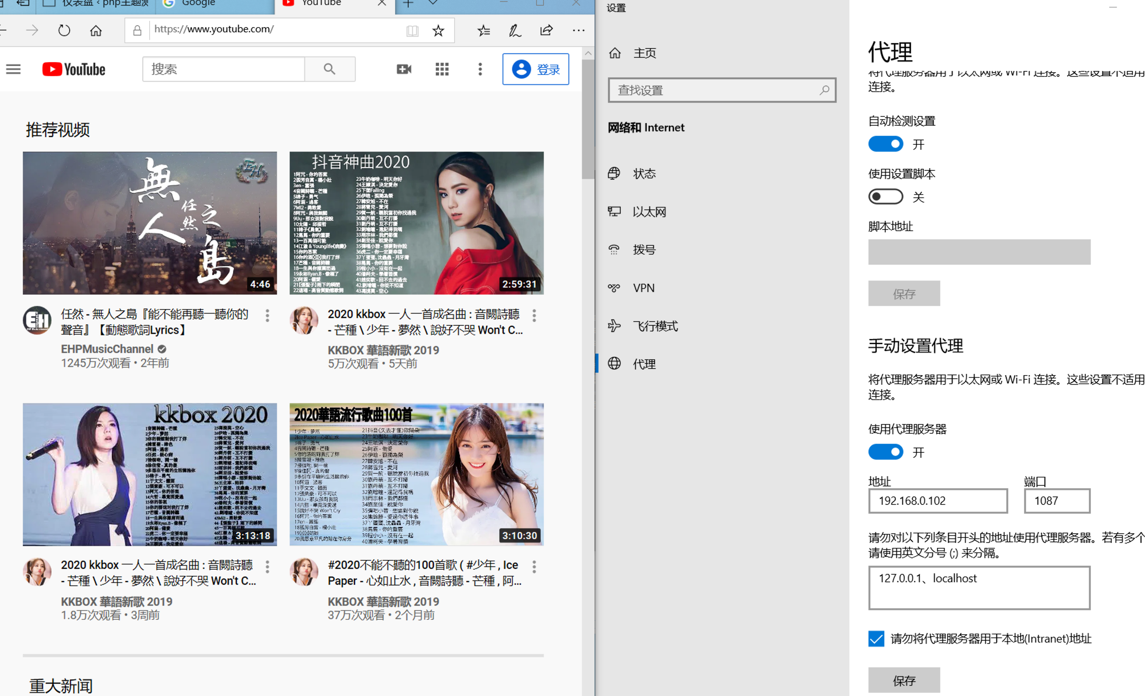
Task: Reload the YouTube page in the browser
Action: [x=64, y=31]
